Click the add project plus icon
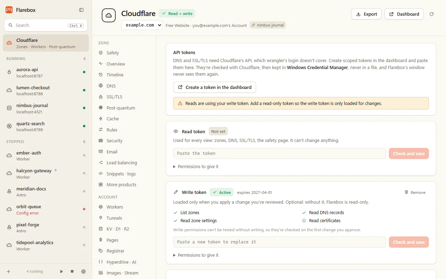This screenshot has width=446, height=279. 9,271
